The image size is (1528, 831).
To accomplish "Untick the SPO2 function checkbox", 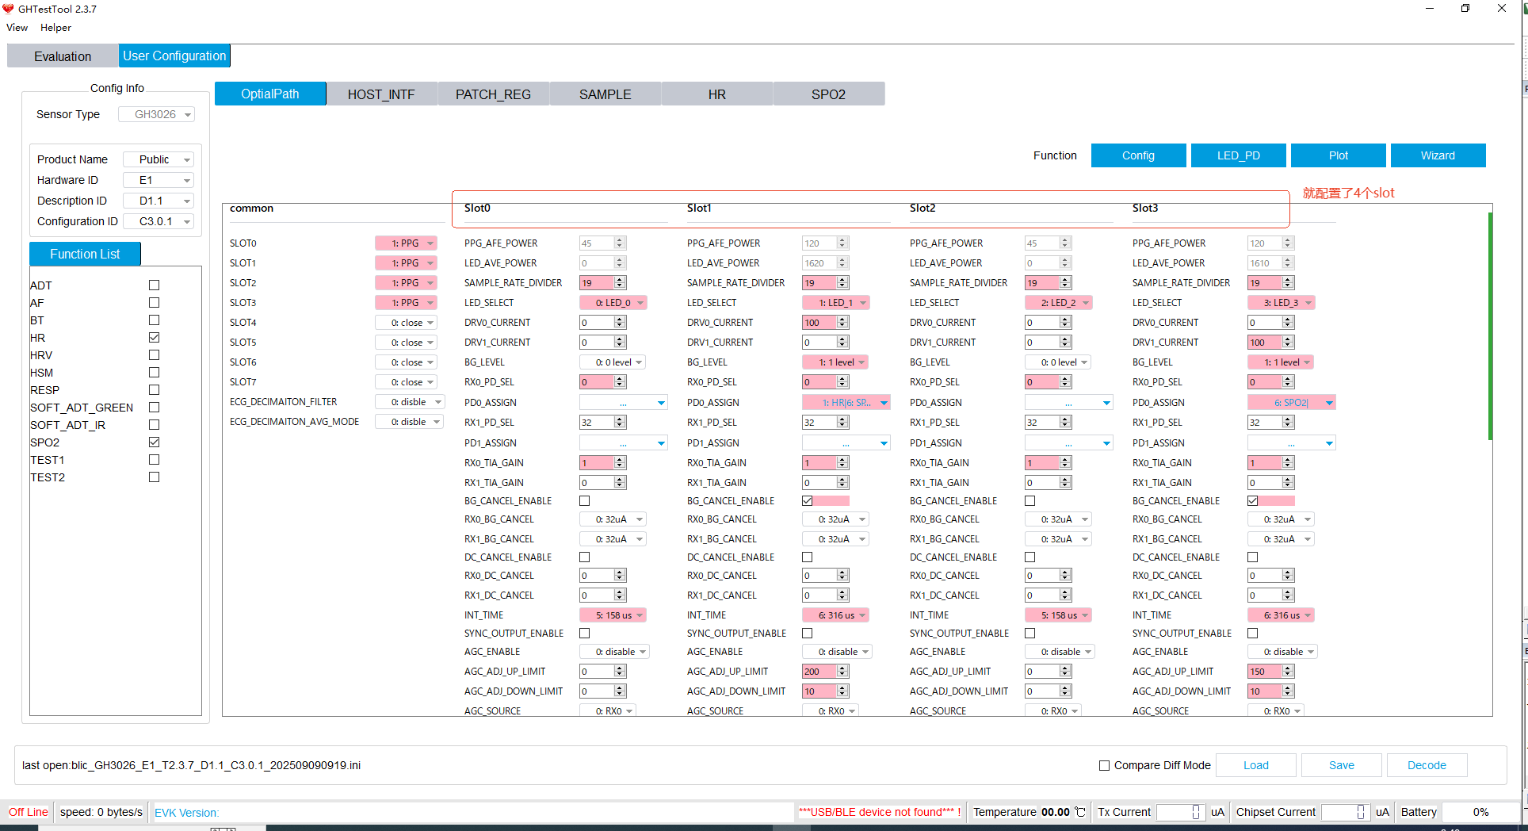I will point(155,442).
